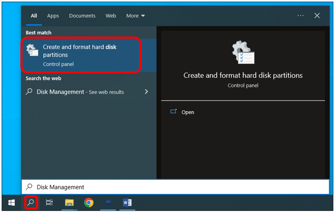Select Create and format hard disk partitions result
This screenshot has width=335, height=213.
coord(81,55)
